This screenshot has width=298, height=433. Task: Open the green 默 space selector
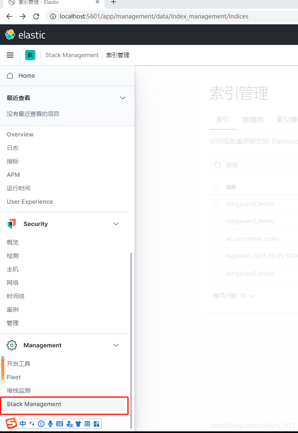point(30,55)
